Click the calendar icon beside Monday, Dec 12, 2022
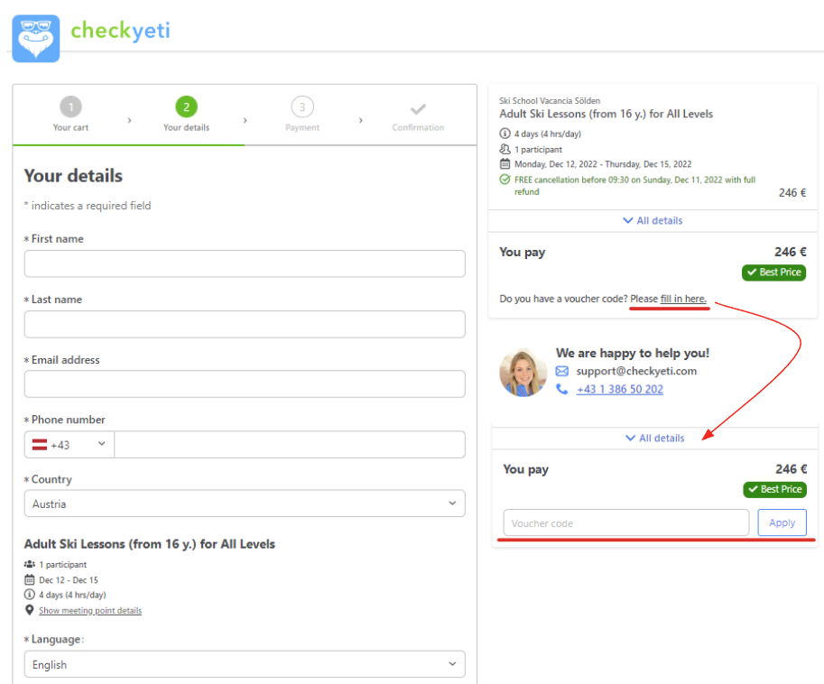 [505, 164]
